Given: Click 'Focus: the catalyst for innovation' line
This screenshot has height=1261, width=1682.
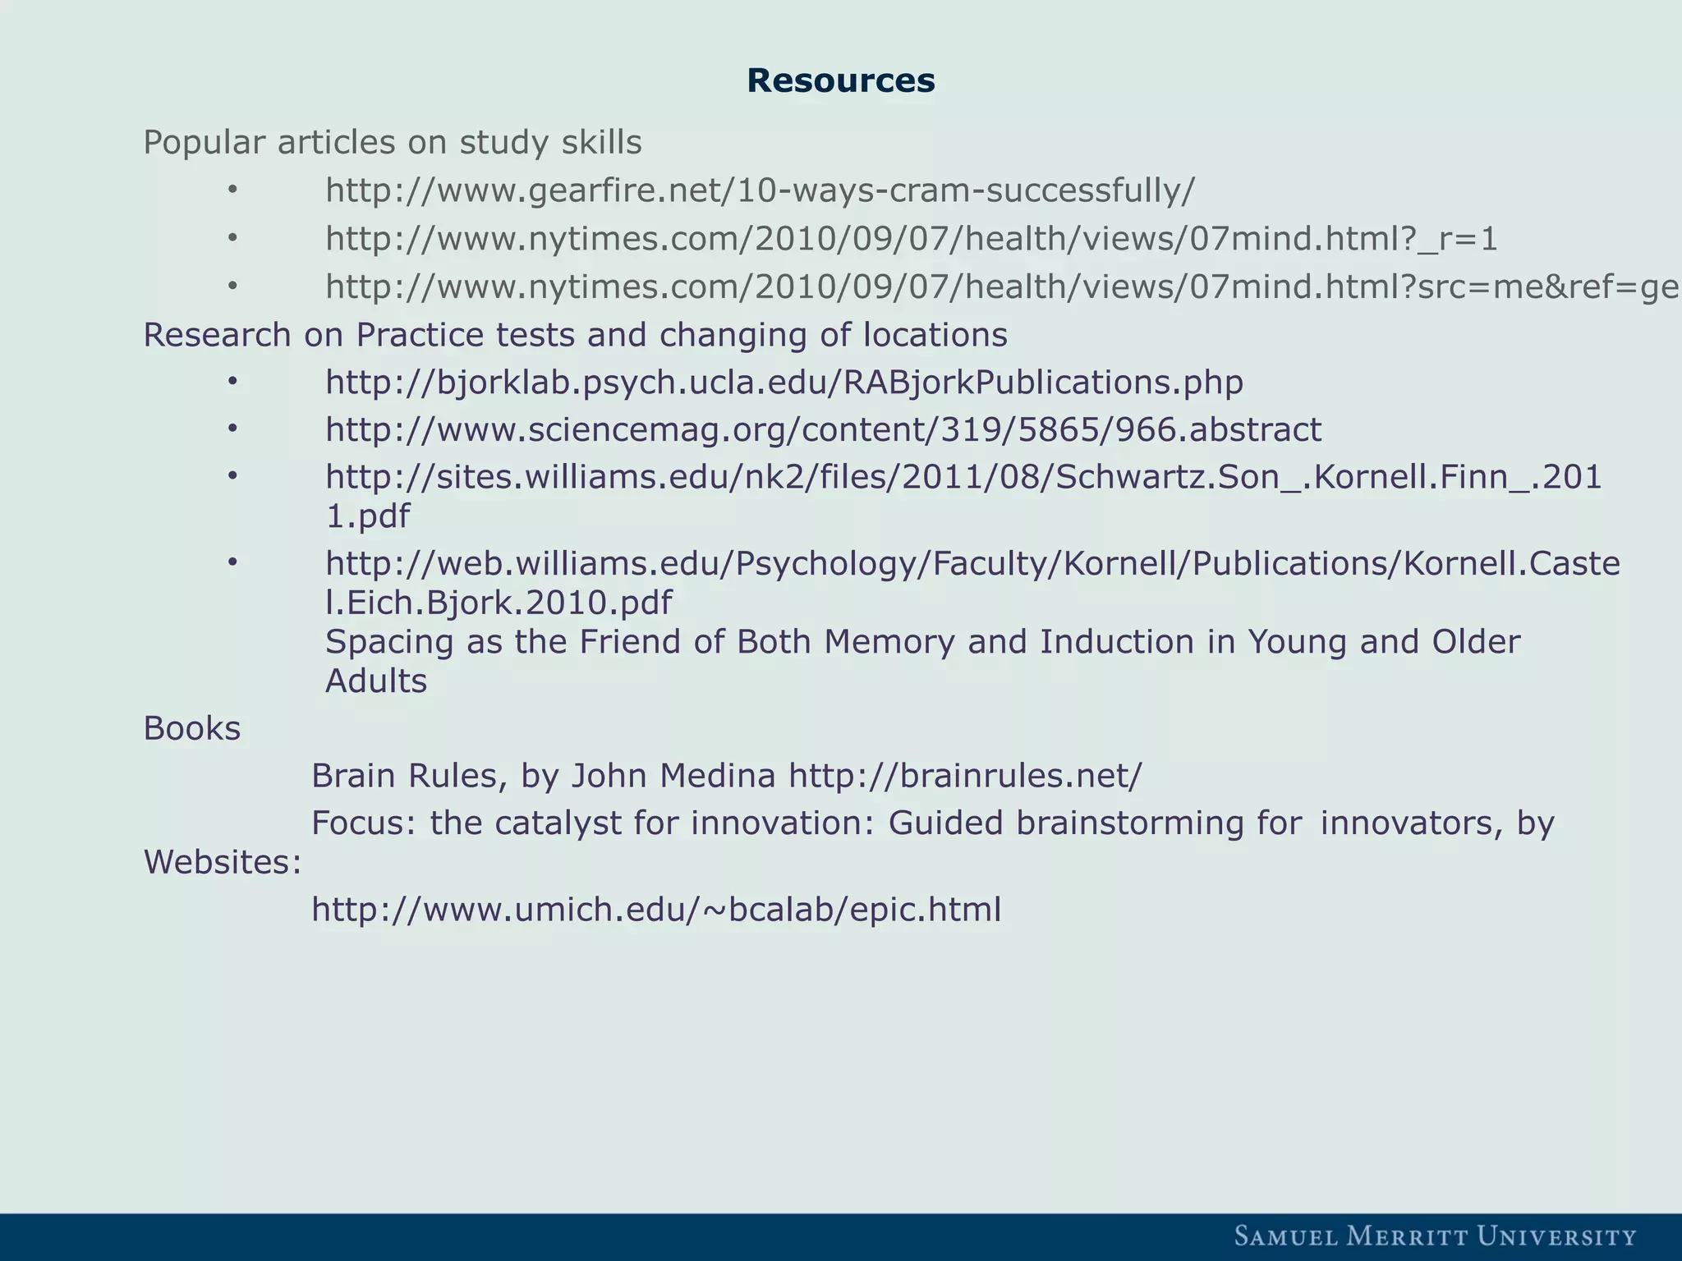Looking at the screenshot, I should pos(933,823).
